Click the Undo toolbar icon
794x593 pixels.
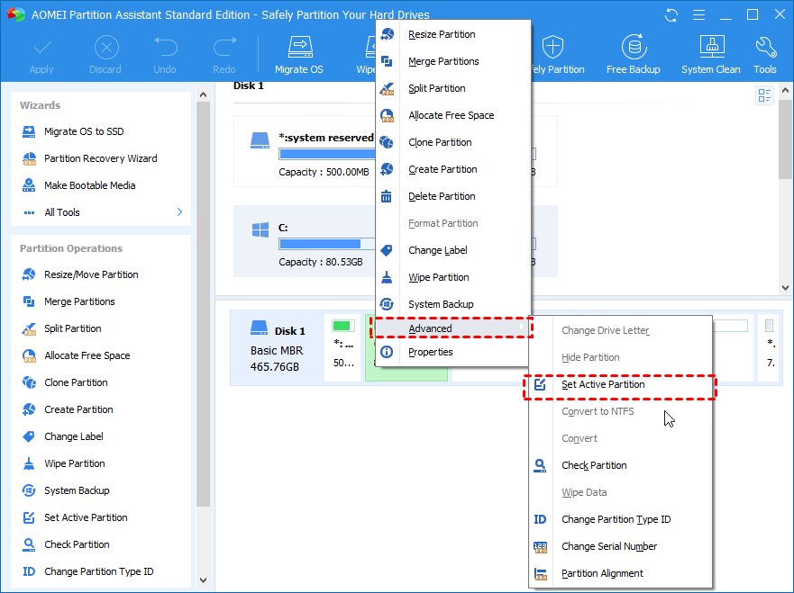(x=165, y=48)
